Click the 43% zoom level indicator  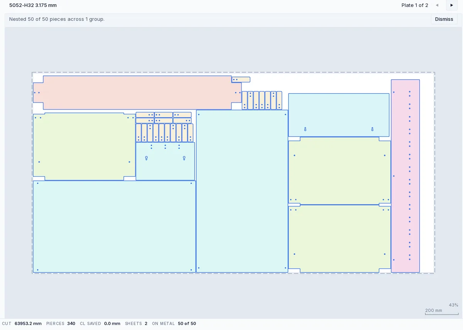tap(453, 305)
